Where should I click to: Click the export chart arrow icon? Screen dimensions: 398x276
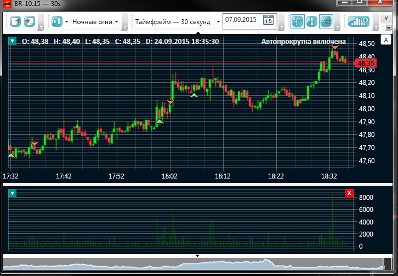(x=15, y=21)
